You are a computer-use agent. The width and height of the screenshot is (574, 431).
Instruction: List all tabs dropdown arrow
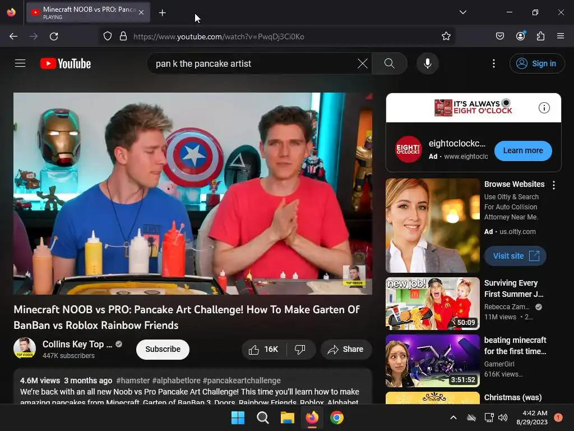(462, 12)
